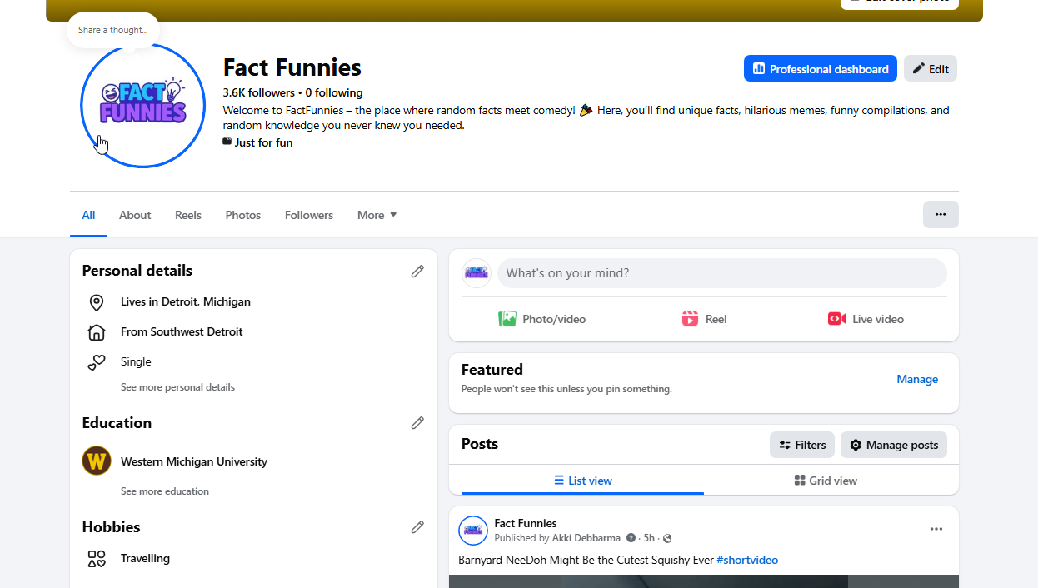Click the Western Michigan University logo
1038x588 pixels.
97,461
